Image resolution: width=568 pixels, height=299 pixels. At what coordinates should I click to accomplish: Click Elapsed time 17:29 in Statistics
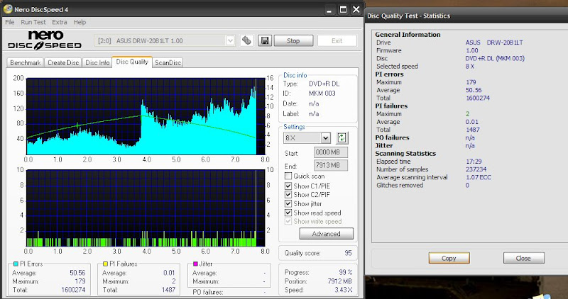click(x=474, y=162)
